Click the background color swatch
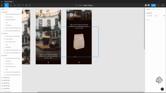Screen dimensions: 166x93 tap(147, 16)
